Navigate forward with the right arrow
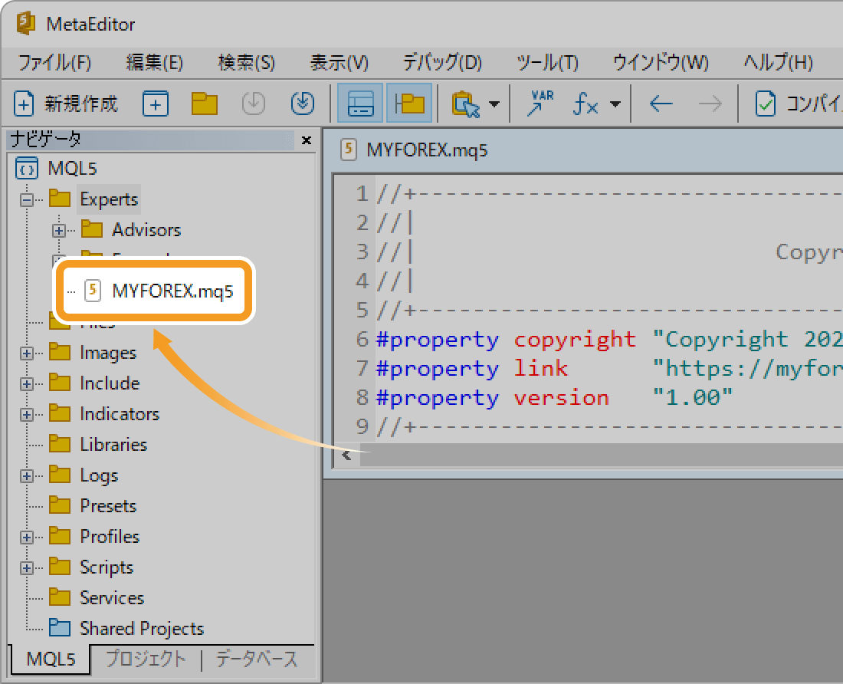Screen dimensions: 843x684 pos(710,104)
